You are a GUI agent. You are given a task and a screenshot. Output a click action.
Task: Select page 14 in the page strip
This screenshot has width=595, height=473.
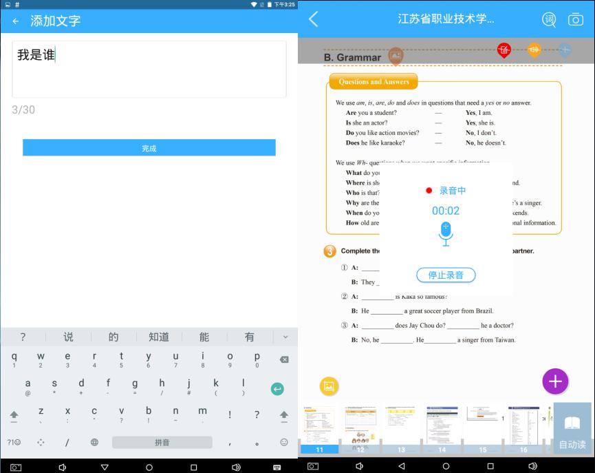click(442, 430)
